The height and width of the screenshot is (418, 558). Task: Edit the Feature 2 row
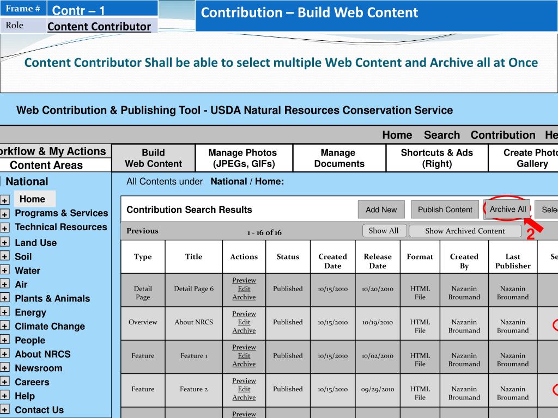click(x=244, y=389)
